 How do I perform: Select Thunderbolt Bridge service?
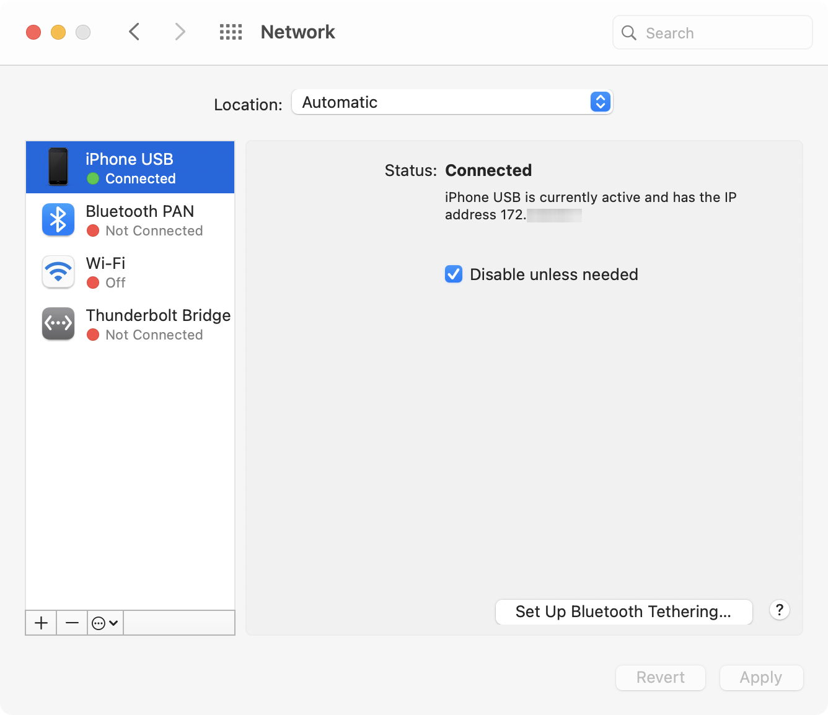(130, 323)
